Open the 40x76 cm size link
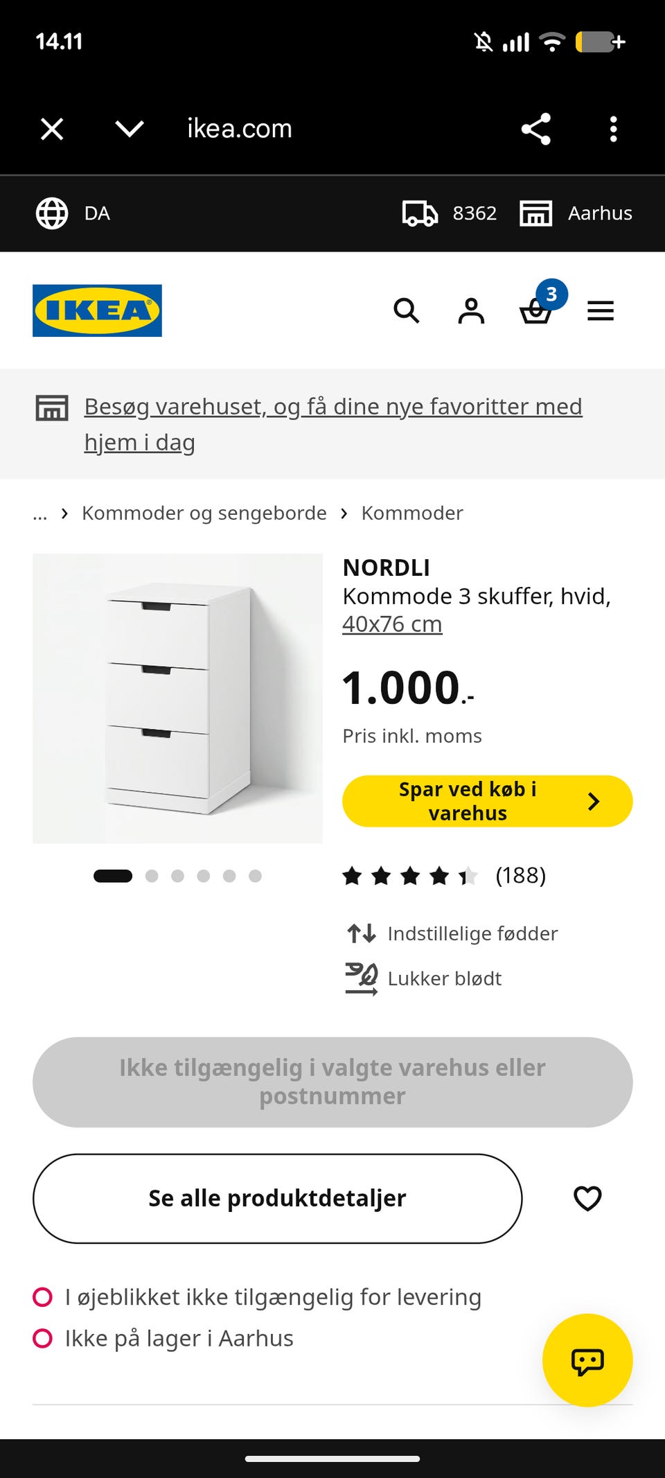Image resolution: width=665 pixels, height=1478 pixels. (392, 624)
